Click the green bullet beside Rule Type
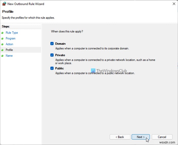 pos(2,33)
